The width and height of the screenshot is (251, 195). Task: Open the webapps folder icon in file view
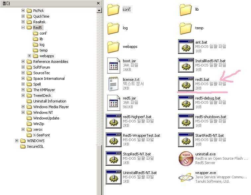pyautogui.click(x=113, y=47)
